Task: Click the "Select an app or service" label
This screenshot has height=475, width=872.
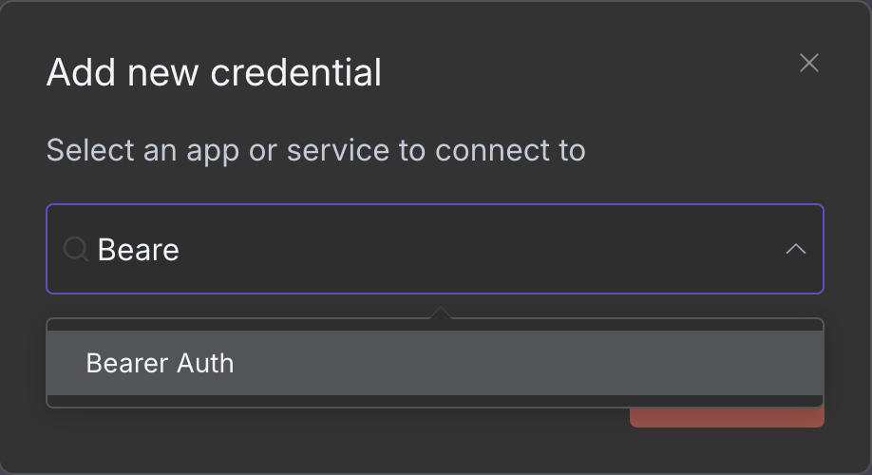Action: click(315, 150)
